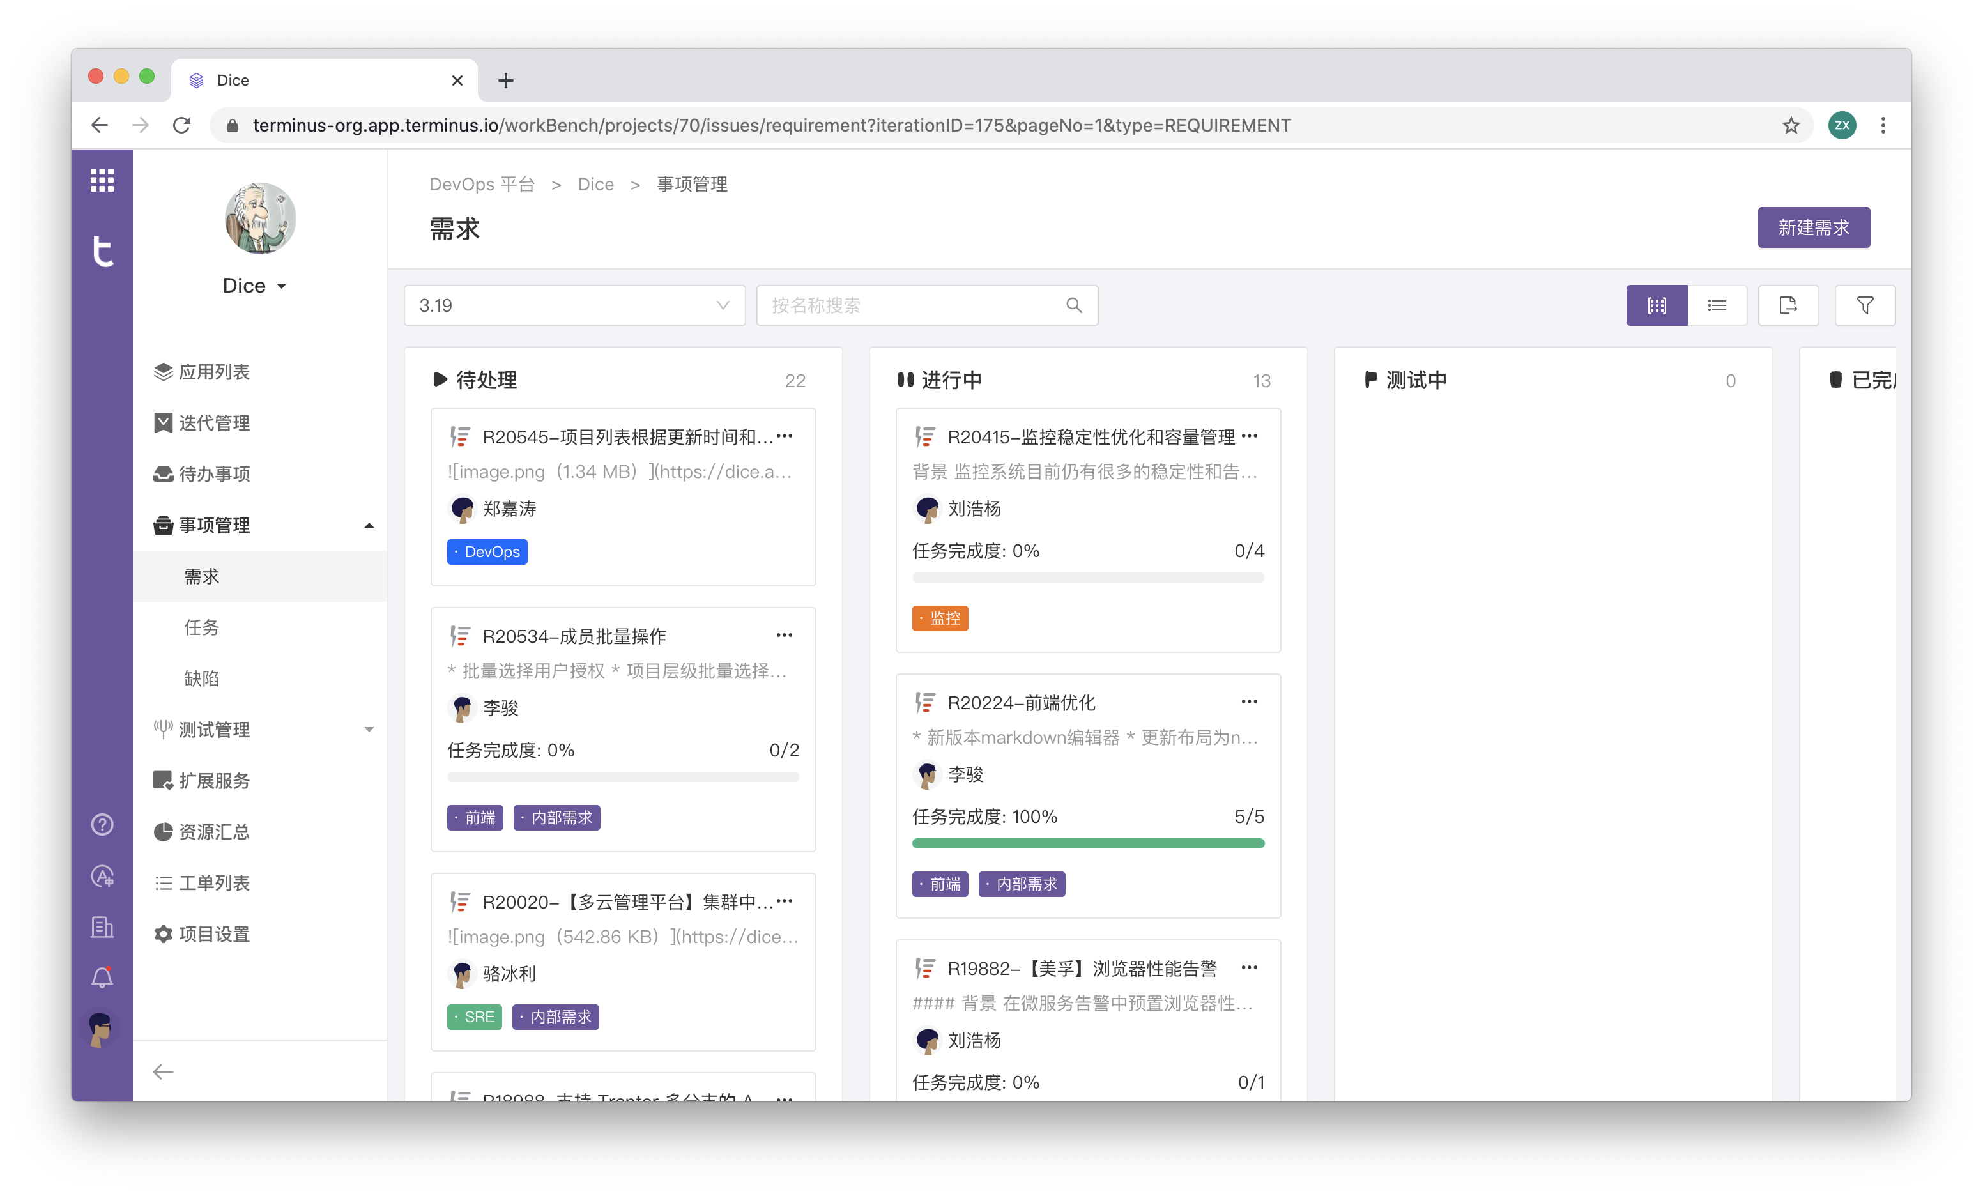Click the green SRE label tag
This screenshot has width=1983, height=1196.
[475, 1016]
